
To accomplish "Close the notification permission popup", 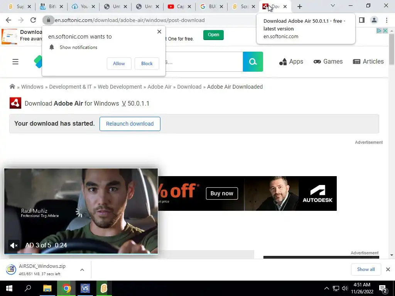I will point(159,32).
